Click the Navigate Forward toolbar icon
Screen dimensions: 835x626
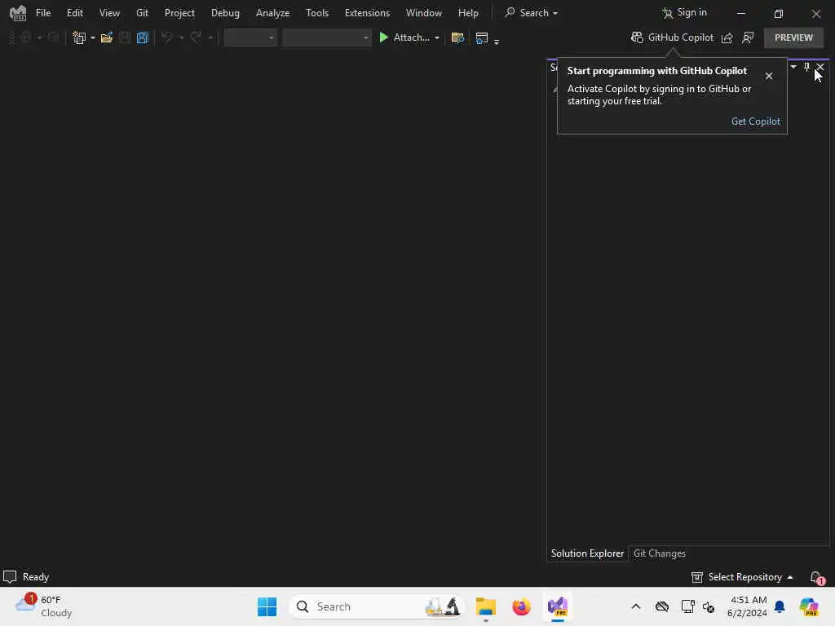(x=53, y=37)
